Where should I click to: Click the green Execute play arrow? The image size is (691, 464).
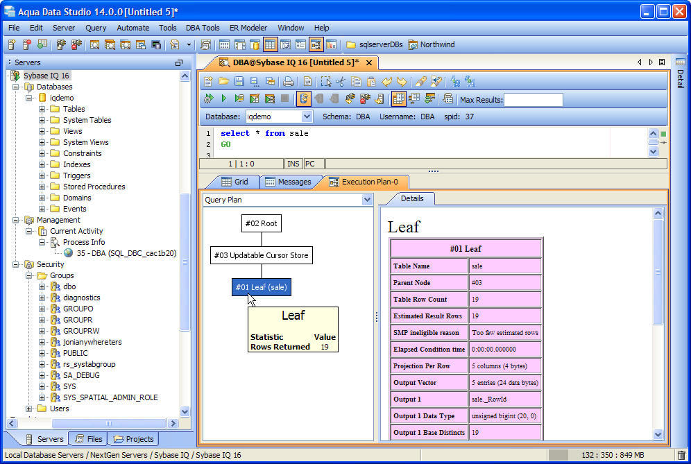(224, 98)
